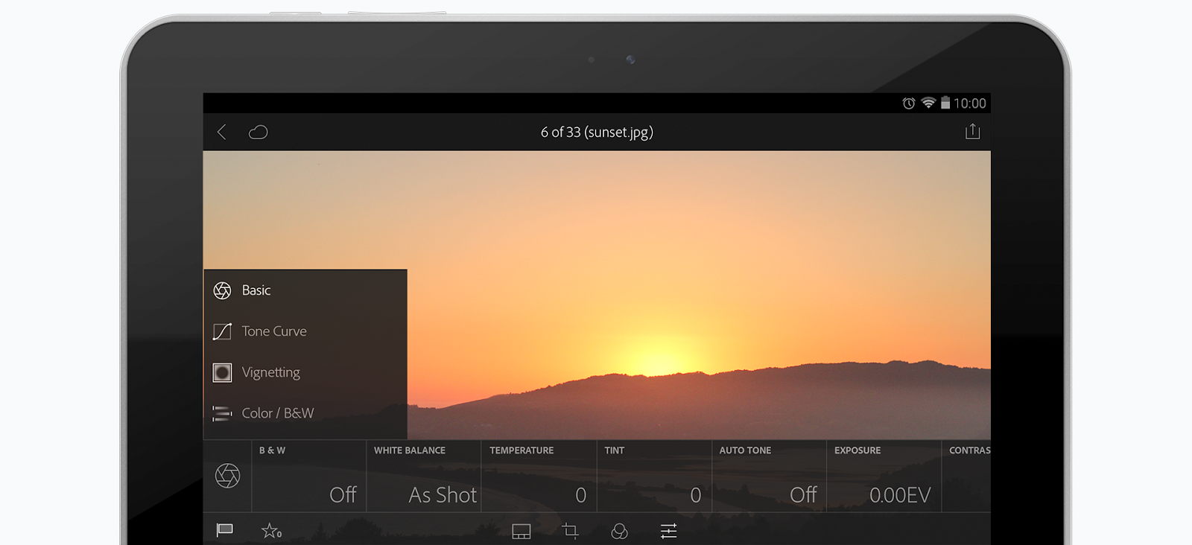1192x545 pixels.
Task: Select the Contrast adjustment tile
Action: (967, 476)
